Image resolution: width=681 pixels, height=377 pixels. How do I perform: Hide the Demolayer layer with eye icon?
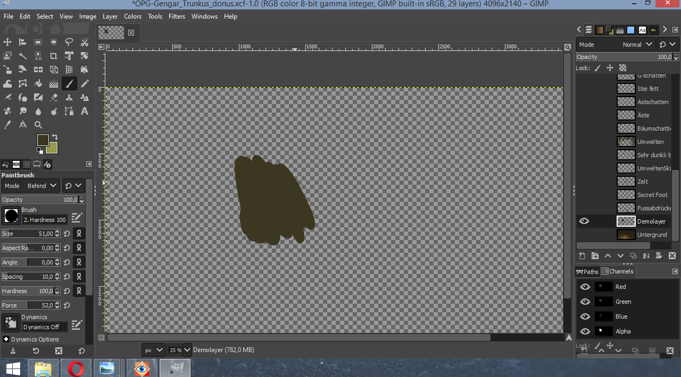tap(584, 221)
